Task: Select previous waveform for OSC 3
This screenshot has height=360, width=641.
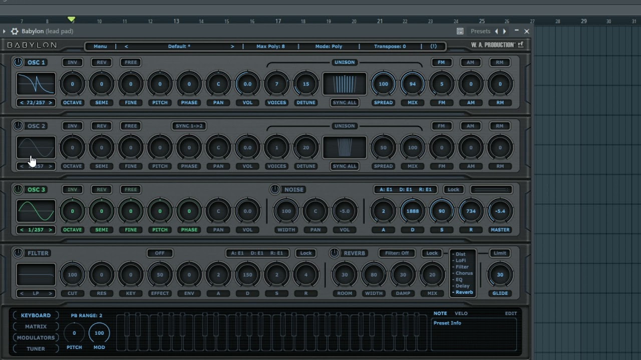Action: point(22,229)
